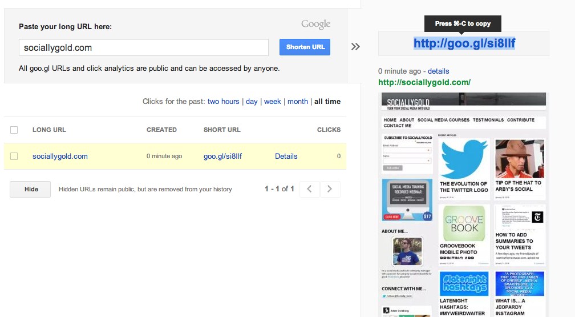The height and width of the screenshot is (317, 575).
Task: Click the About Me profile photo in preview
Action: click(x=407, y=251)
